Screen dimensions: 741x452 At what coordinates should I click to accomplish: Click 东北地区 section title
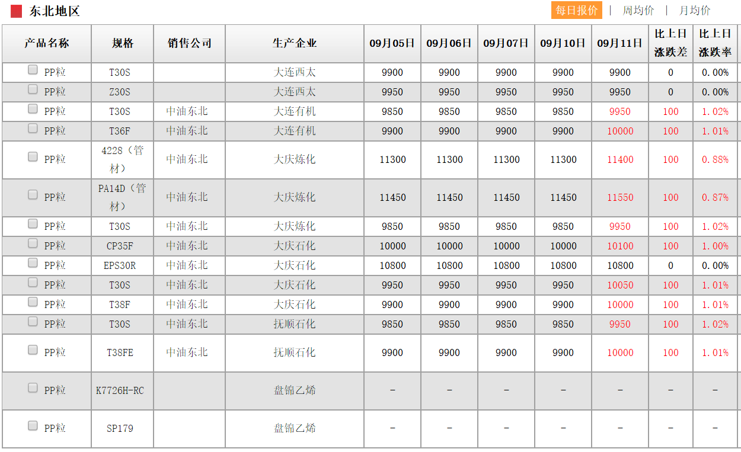(x=55, y=11)
